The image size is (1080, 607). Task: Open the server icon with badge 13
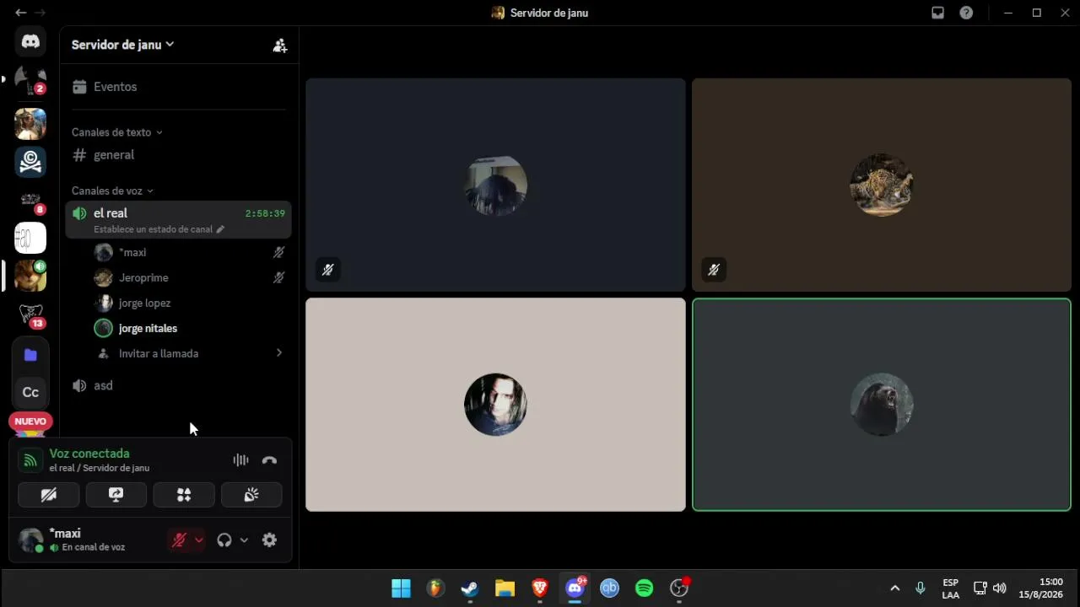pyautogui.click(x=30, y=314)
